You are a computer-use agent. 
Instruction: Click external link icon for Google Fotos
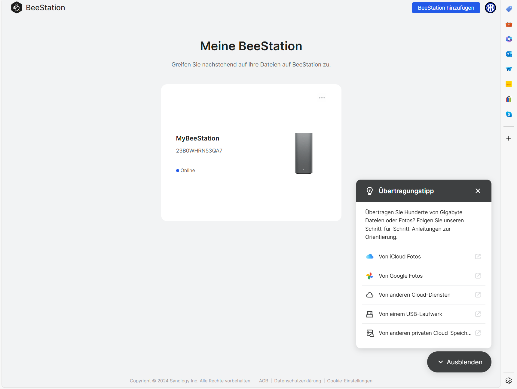pyautogui.click(x=478, y=276)
